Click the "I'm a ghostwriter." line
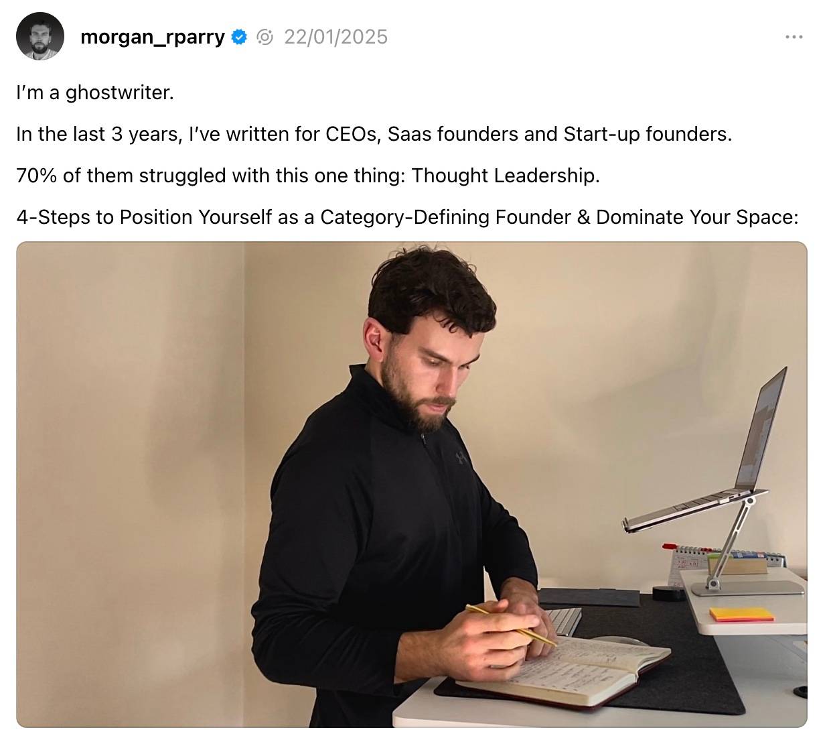825x748 pixels. [95, 92]
